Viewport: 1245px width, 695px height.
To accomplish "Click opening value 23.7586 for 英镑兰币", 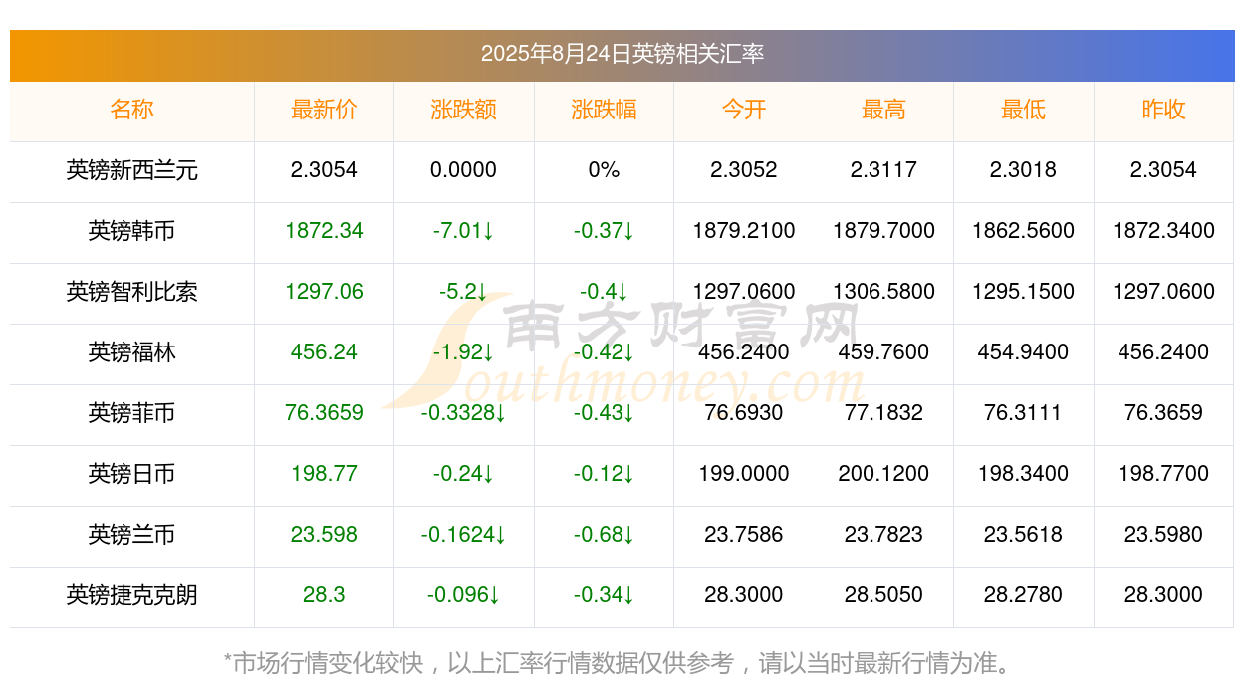I will (x=744, y=535).
